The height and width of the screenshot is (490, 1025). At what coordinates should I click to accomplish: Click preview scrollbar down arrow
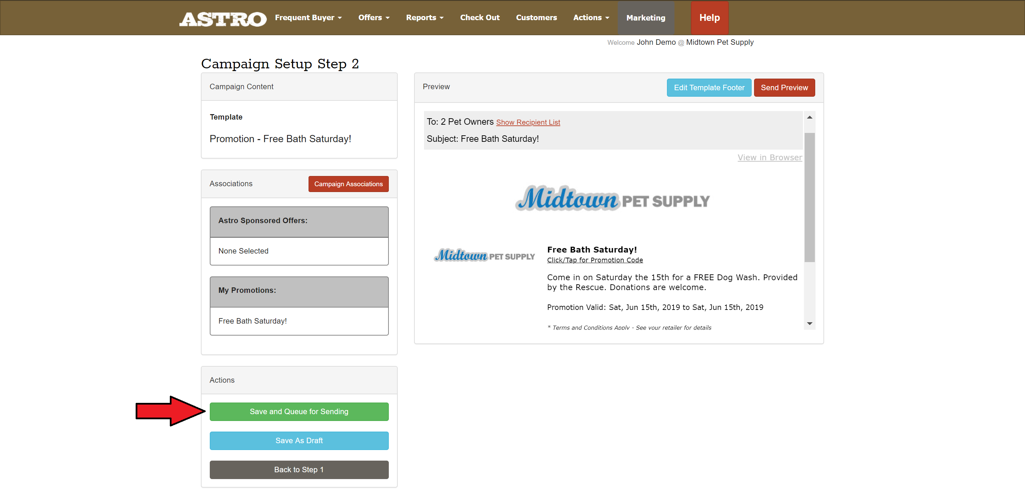[x=809, y=323]
